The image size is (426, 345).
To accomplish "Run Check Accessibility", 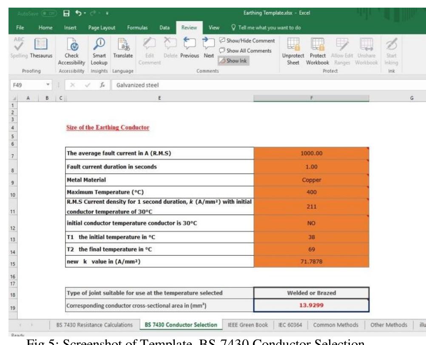I will [71, 51].
